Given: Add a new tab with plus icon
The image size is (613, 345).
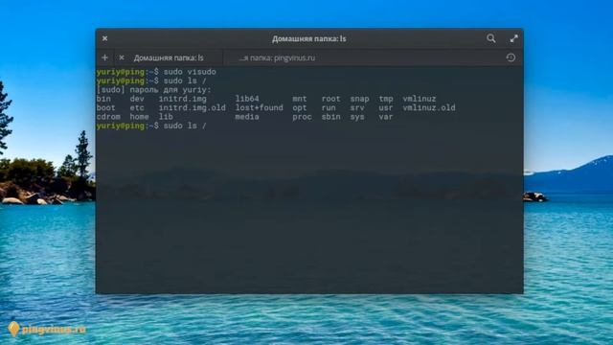Looking at the screenshot, I should 104,57.
